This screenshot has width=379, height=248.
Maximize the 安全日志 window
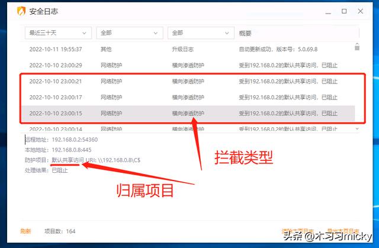pos(344,11)
